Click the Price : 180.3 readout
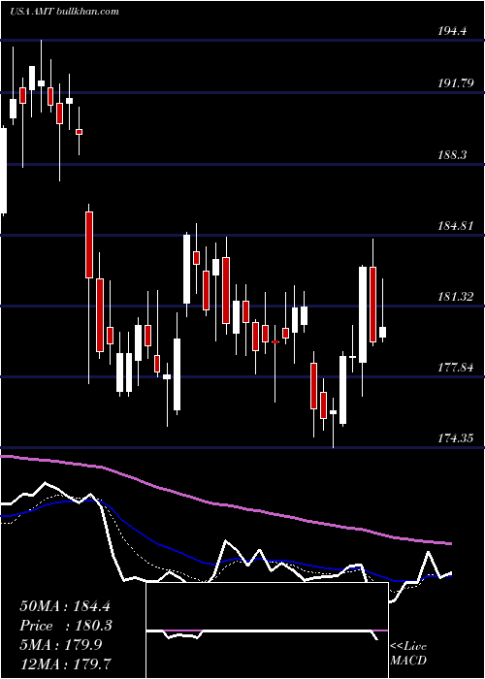485x679 pixels. (x=66, y=626)
